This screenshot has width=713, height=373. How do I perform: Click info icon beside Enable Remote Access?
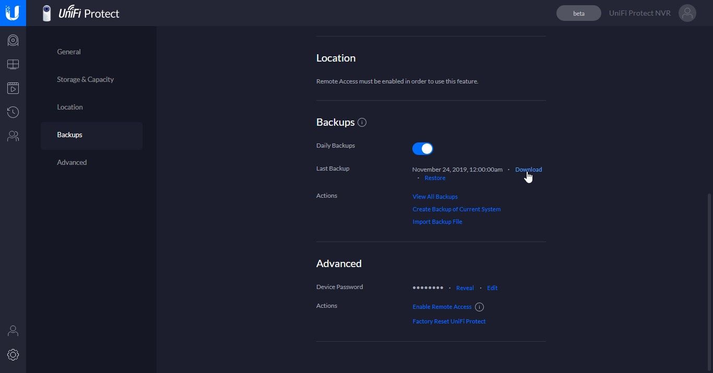coord(479,307)
